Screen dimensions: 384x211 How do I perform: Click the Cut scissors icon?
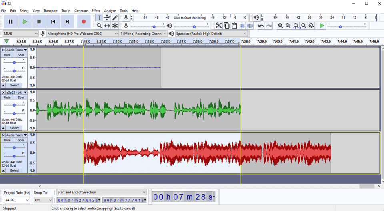click(x=219, y=26)
